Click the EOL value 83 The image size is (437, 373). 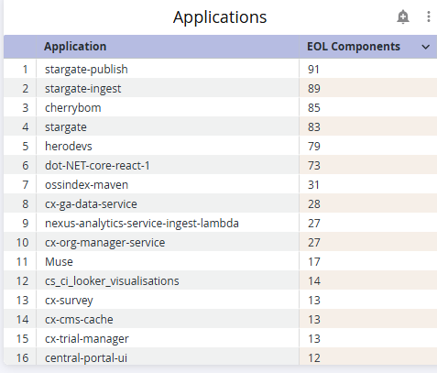(314, 127)
